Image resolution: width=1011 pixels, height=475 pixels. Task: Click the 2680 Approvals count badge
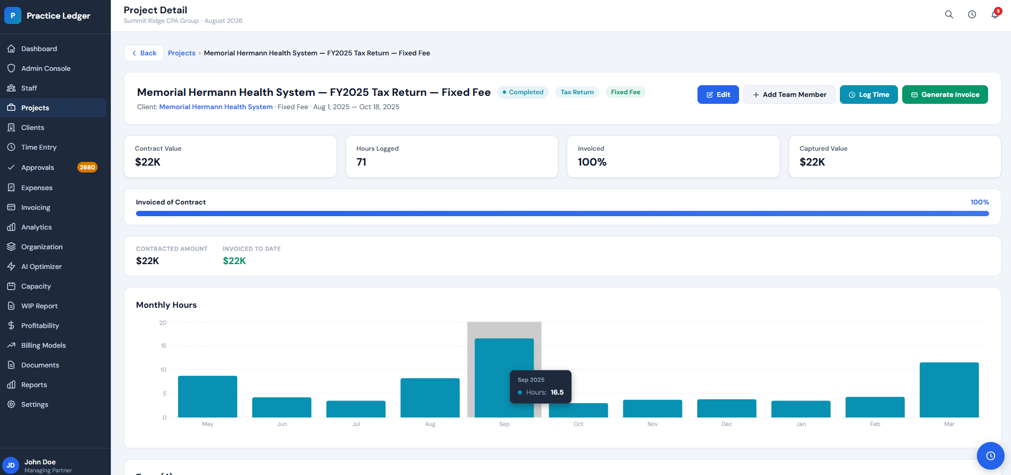pyautogui.click(x=87, y=167)
